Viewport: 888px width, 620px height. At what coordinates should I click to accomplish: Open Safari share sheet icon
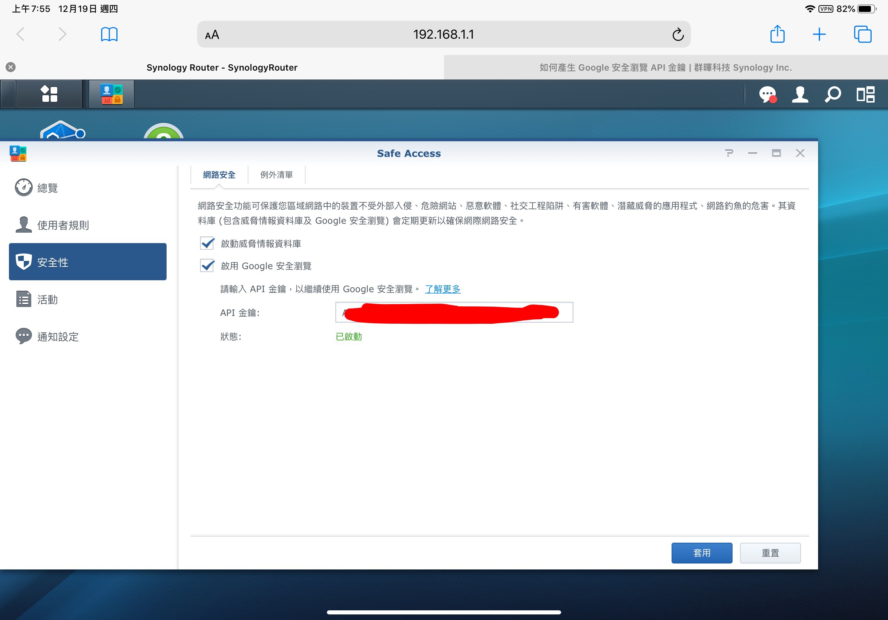click(x=777, y=33)
